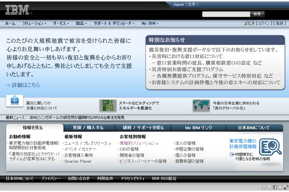This screenshot has height=192, width=289.
Task: Open 真のグローバル化 link
Action: point(236,105)
